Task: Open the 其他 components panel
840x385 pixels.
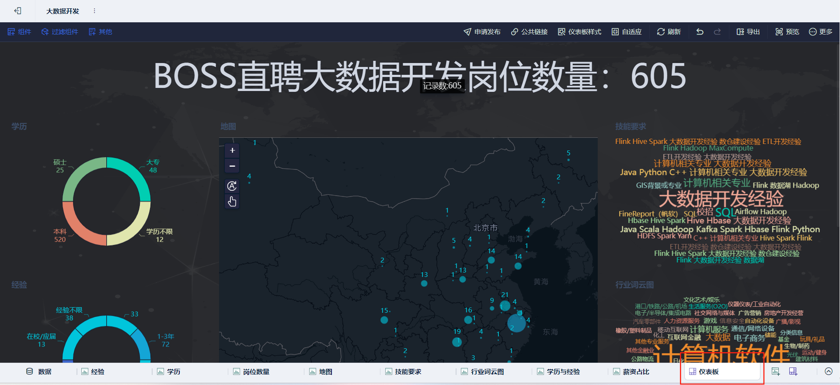Action: point(101,32)
